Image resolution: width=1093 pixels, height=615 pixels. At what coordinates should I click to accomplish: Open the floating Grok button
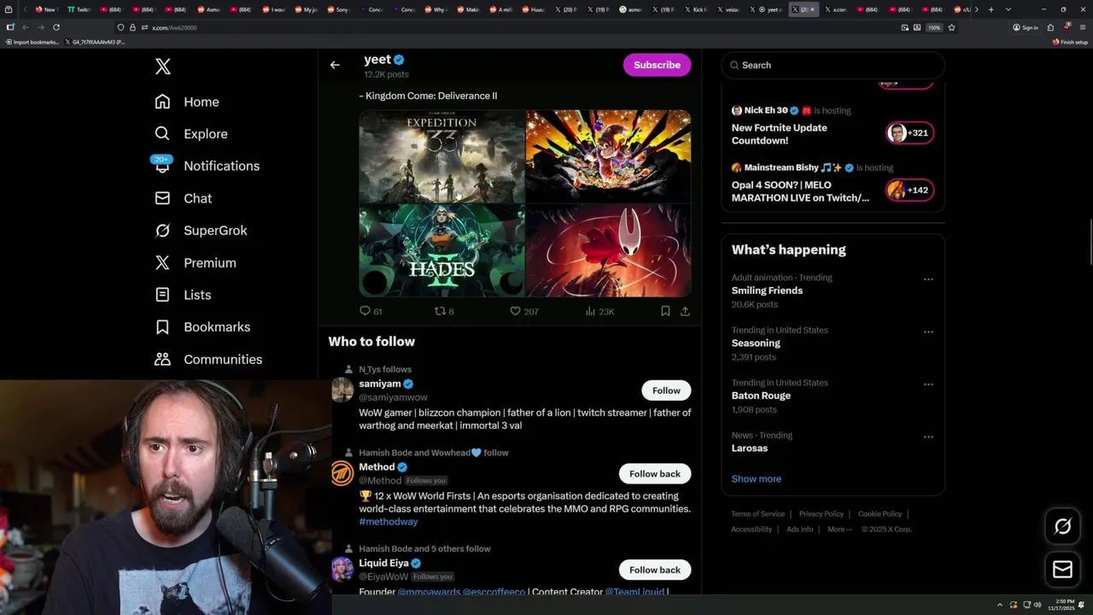point(1062,527)
